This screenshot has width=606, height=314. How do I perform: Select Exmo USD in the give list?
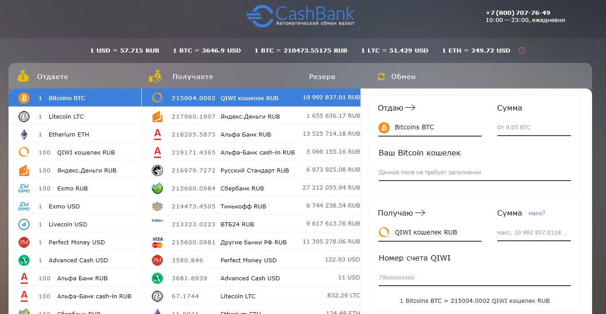(75, 206)
